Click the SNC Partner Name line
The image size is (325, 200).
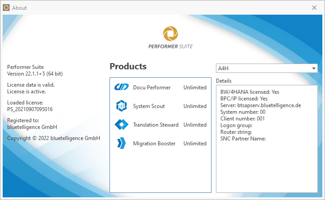pos(243,139)
